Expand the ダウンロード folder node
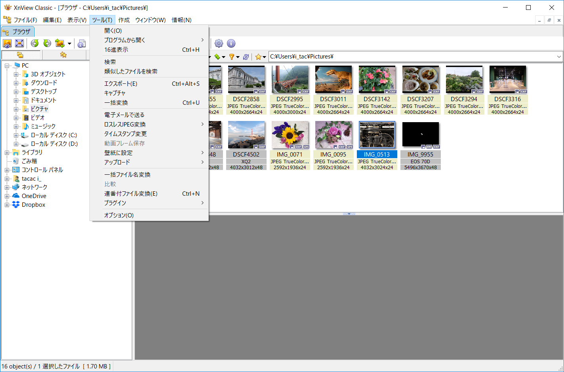Image resolution: width=564 pixels, height=372 pixels. (16, 83)
